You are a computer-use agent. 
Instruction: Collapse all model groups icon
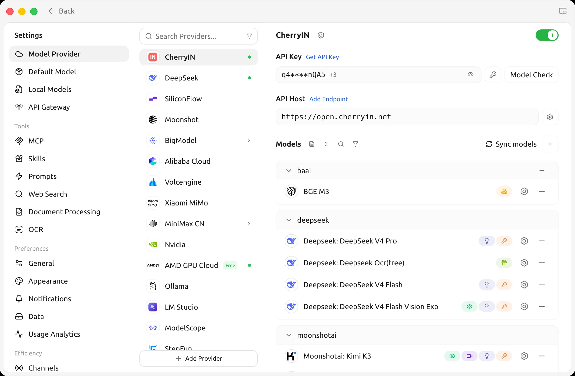(x=326, y=144)
